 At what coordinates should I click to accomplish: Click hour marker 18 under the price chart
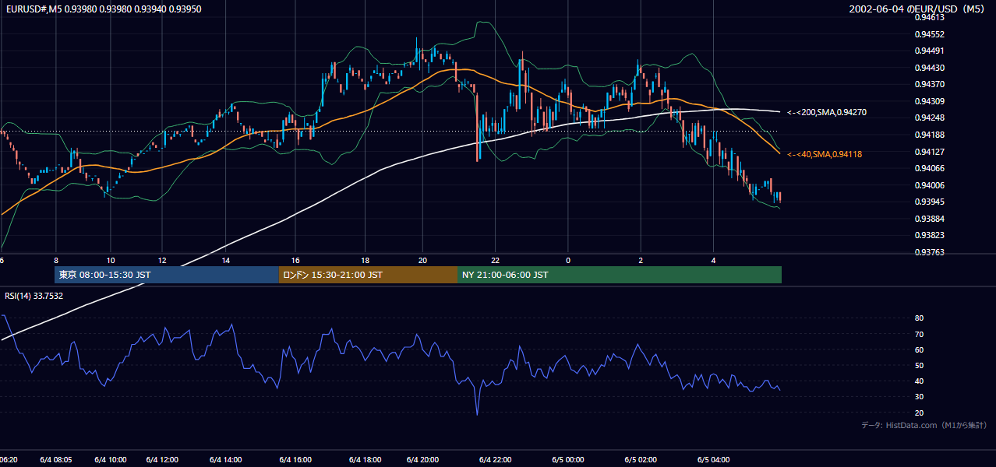coord(365,260)
